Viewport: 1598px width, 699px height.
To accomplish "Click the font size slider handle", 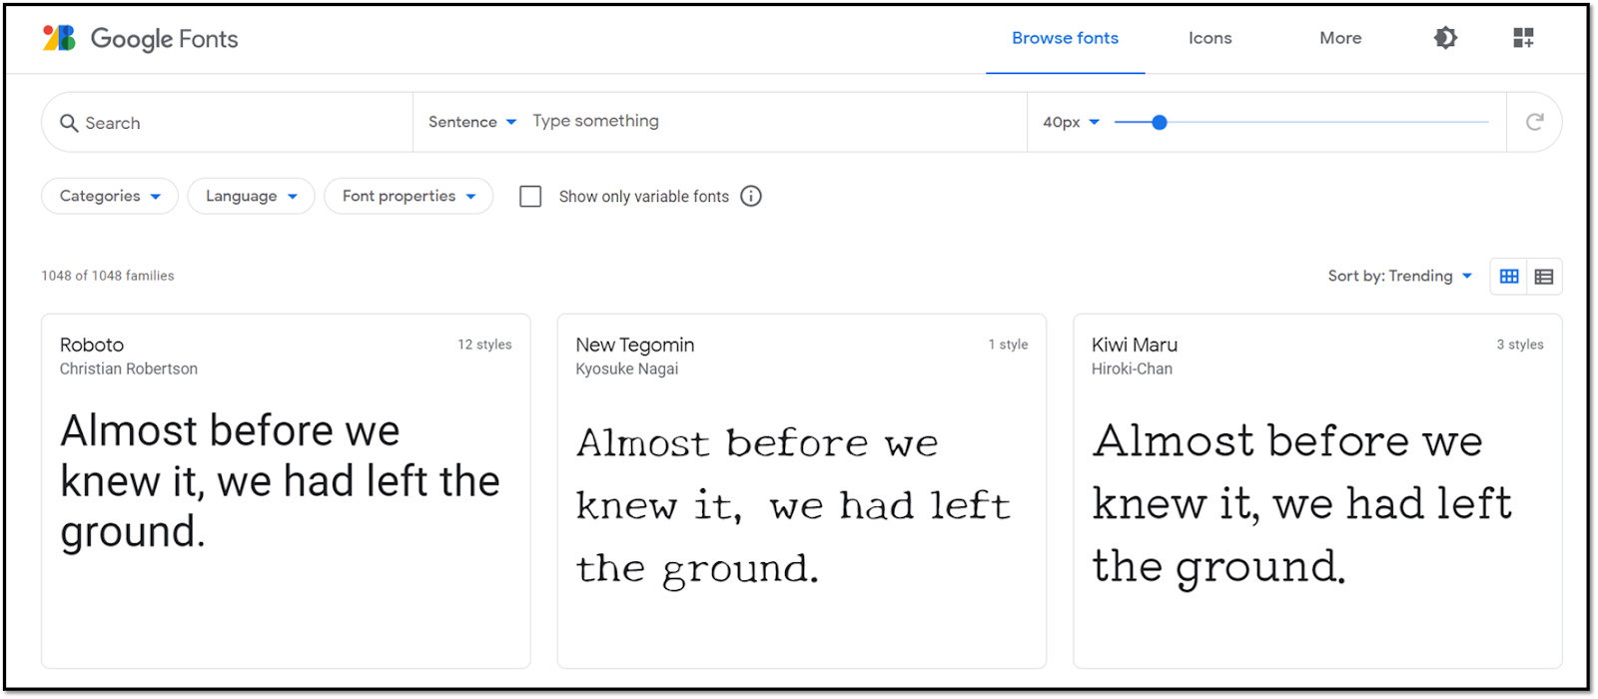I will pyautogui.click(x=1159, y=122).
